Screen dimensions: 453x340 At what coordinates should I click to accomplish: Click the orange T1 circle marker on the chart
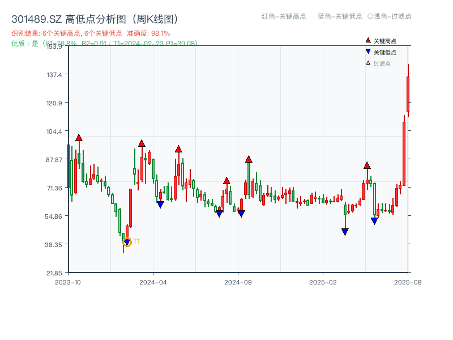[x=127, y=241]
